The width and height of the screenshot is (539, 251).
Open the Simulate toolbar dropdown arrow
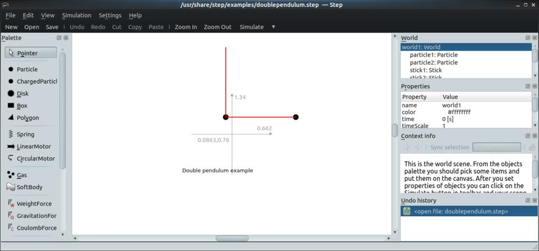coord(273,27)
